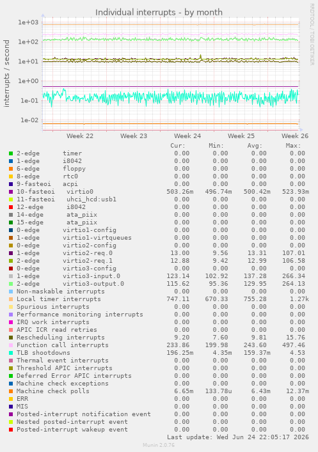Click the 'interrupts / second' axis label
This screenshot has width=318, height=452.
pyautogui.click(x=6, y=74)
